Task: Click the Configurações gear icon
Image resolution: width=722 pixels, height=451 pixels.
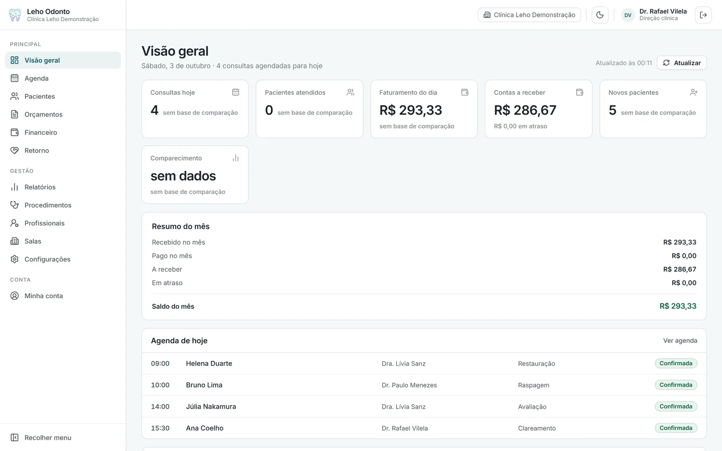Action: pos(14,259)
